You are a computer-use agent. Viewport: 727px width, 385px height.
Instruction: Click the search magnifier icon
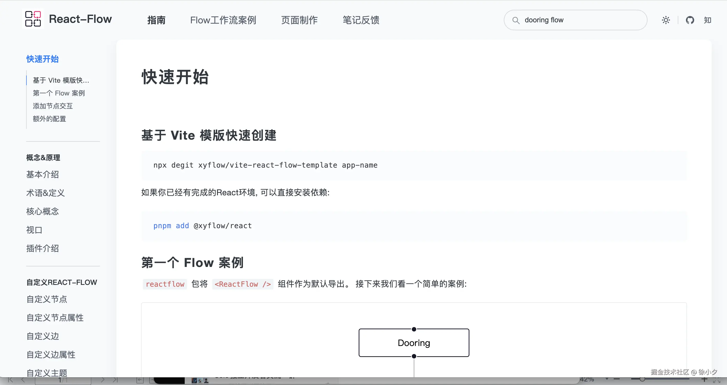(x=516, y=20)
